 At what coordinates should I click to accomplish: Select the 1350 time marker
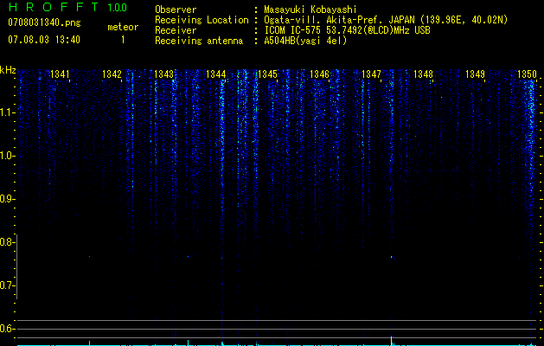point(527,74)
